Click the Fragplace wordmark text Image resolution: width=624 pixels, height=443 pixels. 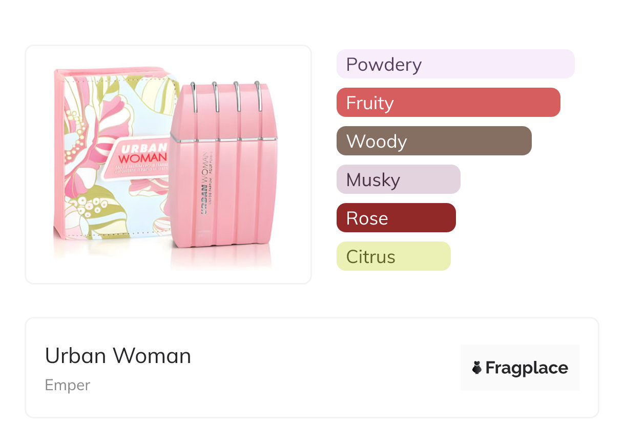click(527, 368)
